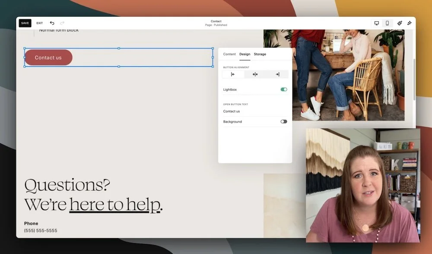Switch to desktop preview icon
432x254 pixels.
[x=377, y=23]
